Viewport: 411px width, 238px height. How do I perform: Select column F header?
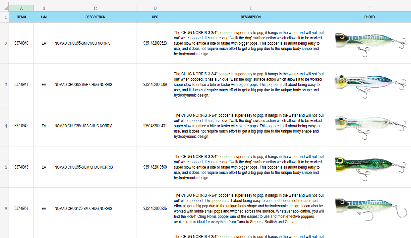[x=370, y=8]
